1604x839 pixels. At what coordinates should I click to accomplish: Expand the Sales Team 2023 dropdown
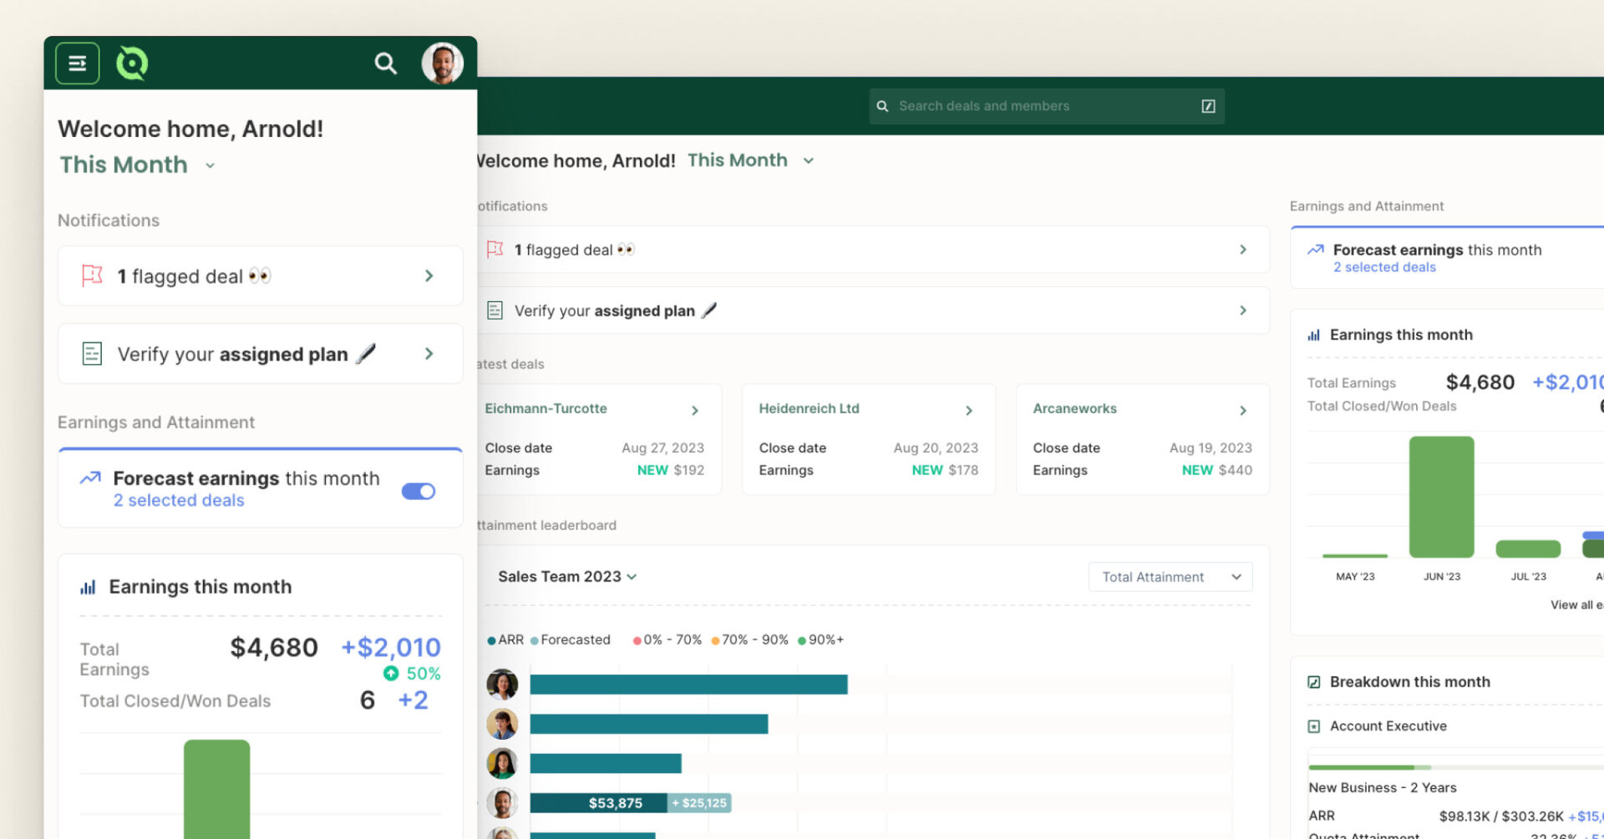[x=566, y=576]
